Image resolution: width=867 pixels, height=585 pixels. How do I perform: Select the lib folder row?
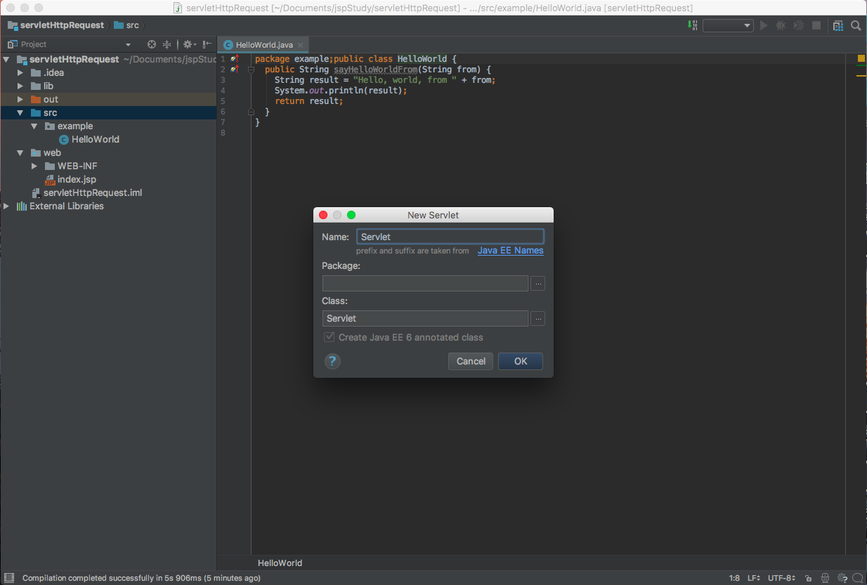(x=108, y=86)
